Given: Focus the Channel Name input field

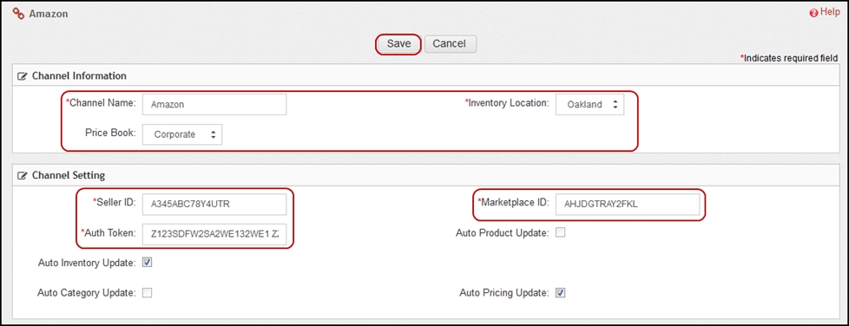Looking at the screenshot, I should click(x=214, y=104).
